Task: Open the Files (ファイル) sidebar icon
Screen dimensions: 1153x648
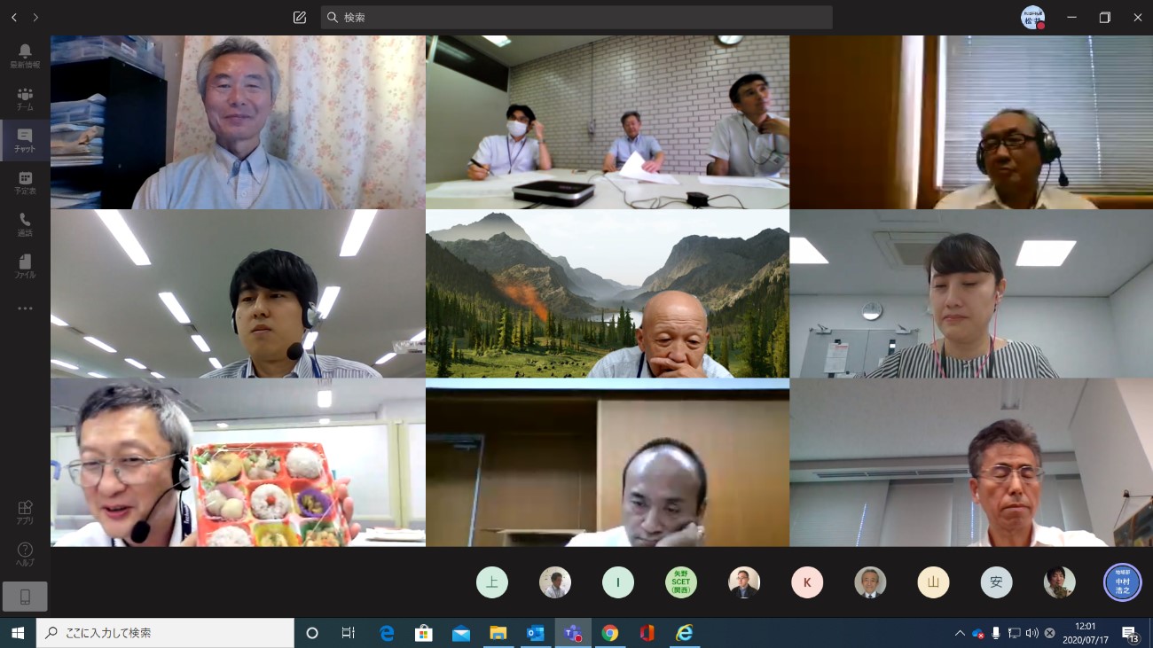Action: coord(25,266)
